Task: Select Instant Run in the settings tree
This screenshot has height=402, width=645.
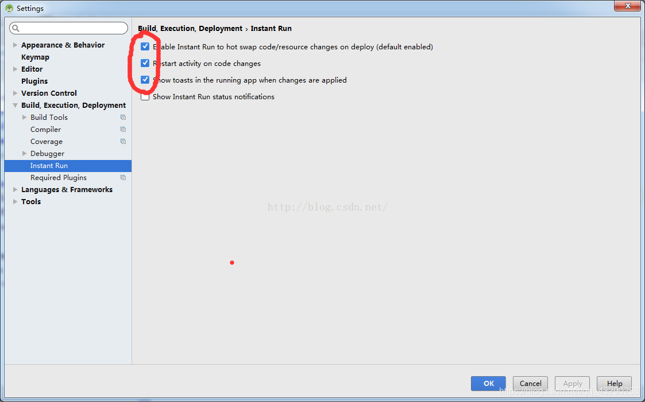Action: coord(49,165)
